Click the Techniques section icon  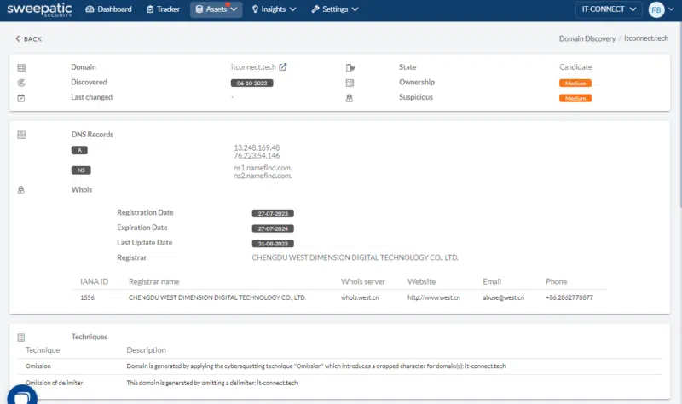(20, 337)
